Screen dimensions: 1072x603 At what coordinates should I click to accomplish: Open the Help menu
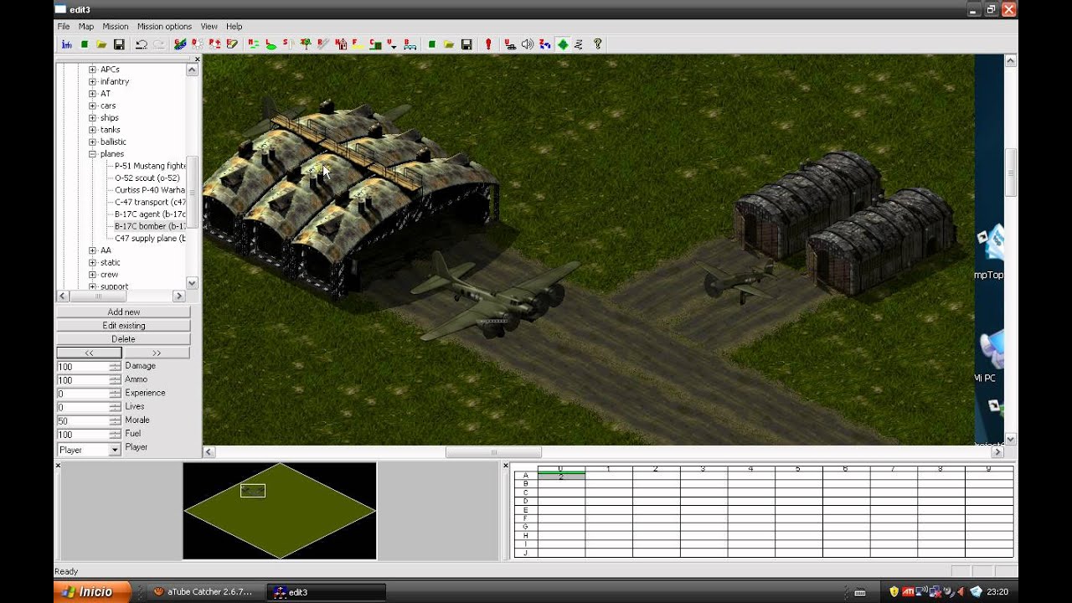(x=234, y=26)
